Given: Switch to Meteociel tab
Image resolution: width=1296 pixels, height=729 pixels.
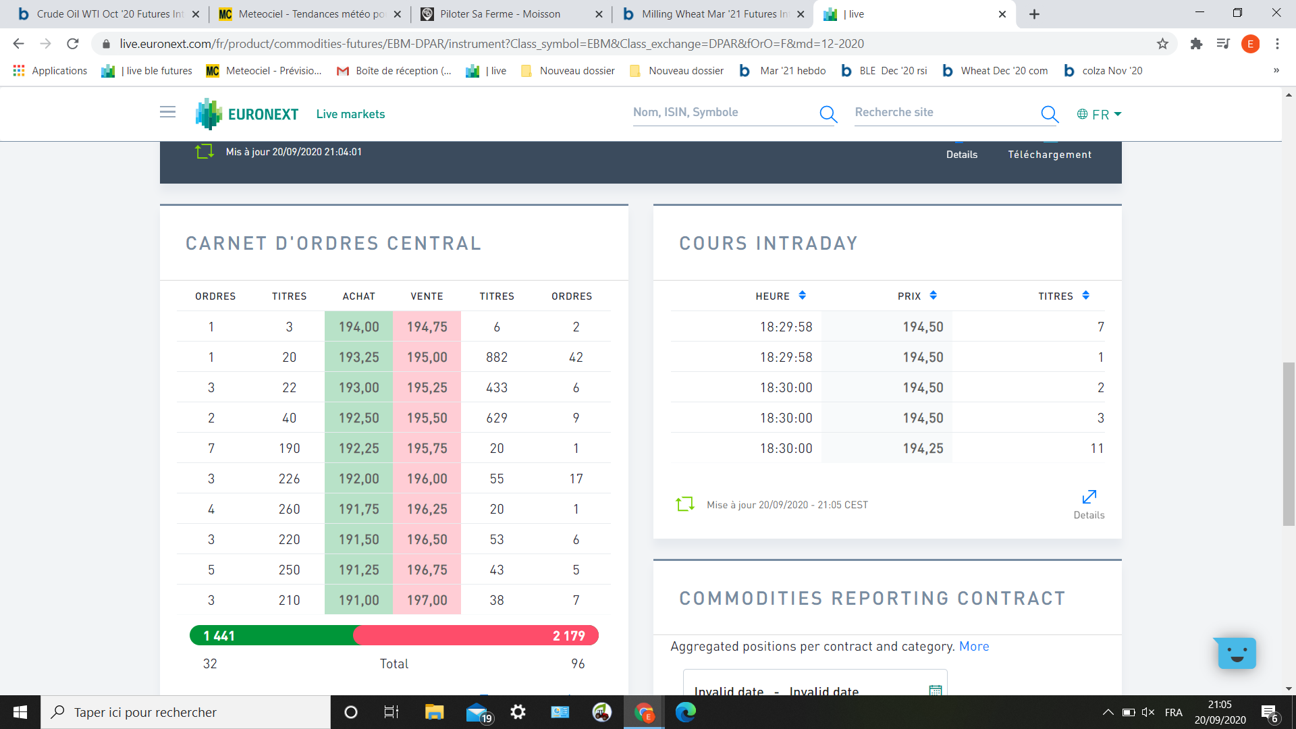Looking at the screenshot, I should pos(310,14).
